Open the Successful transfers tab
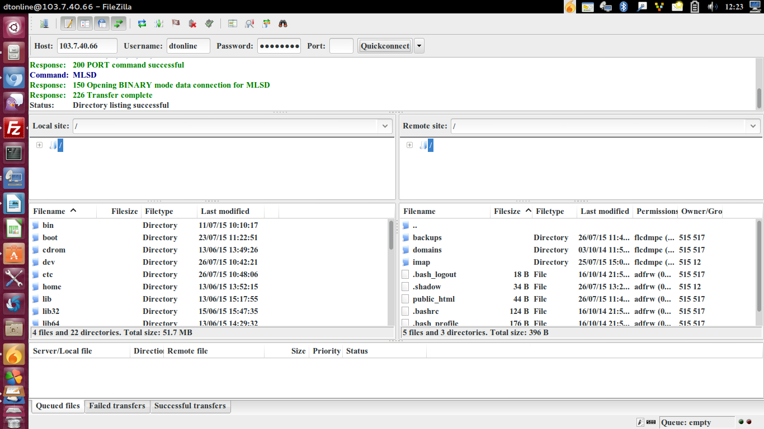The width and height of the screenshot is (764, 429). [x=190, y=406]
